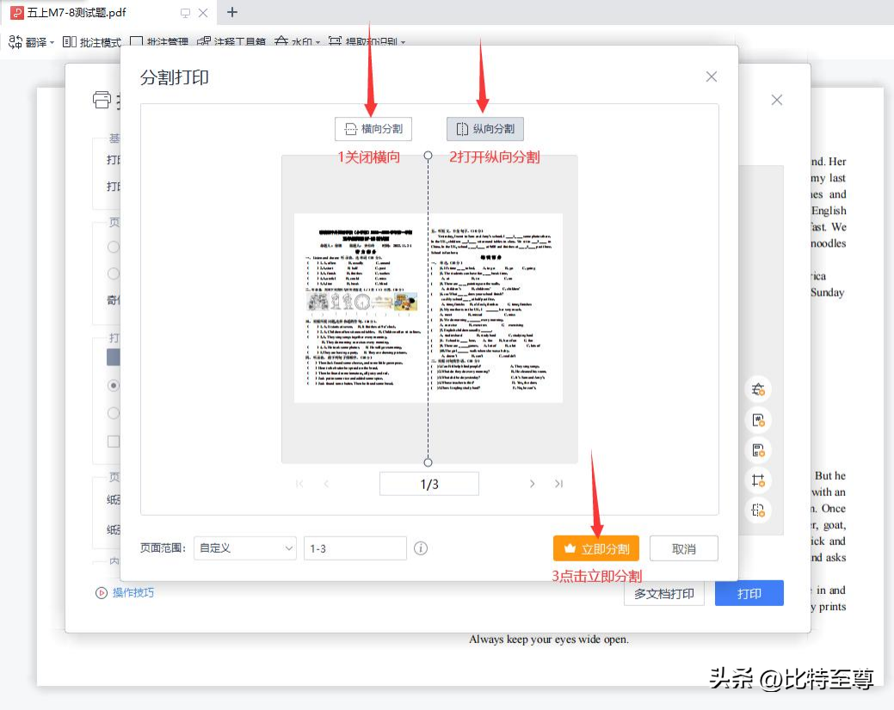Open 注释工具箱 toolbar item

coord(231,42)
